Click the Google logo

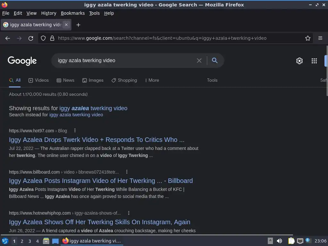coord(22,61)
